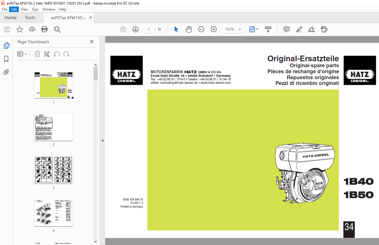
Task: Click the Repuestos originales text
Action: coord(313,77)
